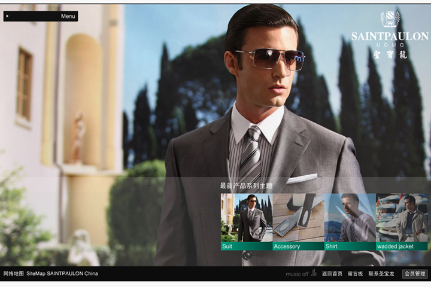Screen dimensions: 431x287
Task: Open the 留言板 message board link
Action: pyautogui.click(x=356, y=274)
